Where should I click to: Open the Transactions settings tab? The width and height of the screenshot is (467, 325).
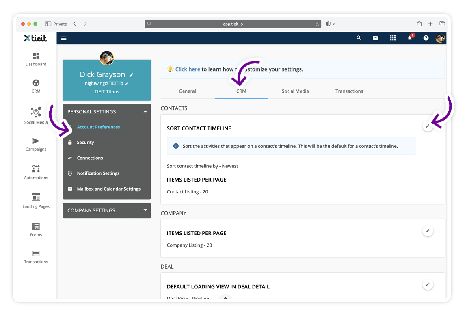(x=349, y=91)
